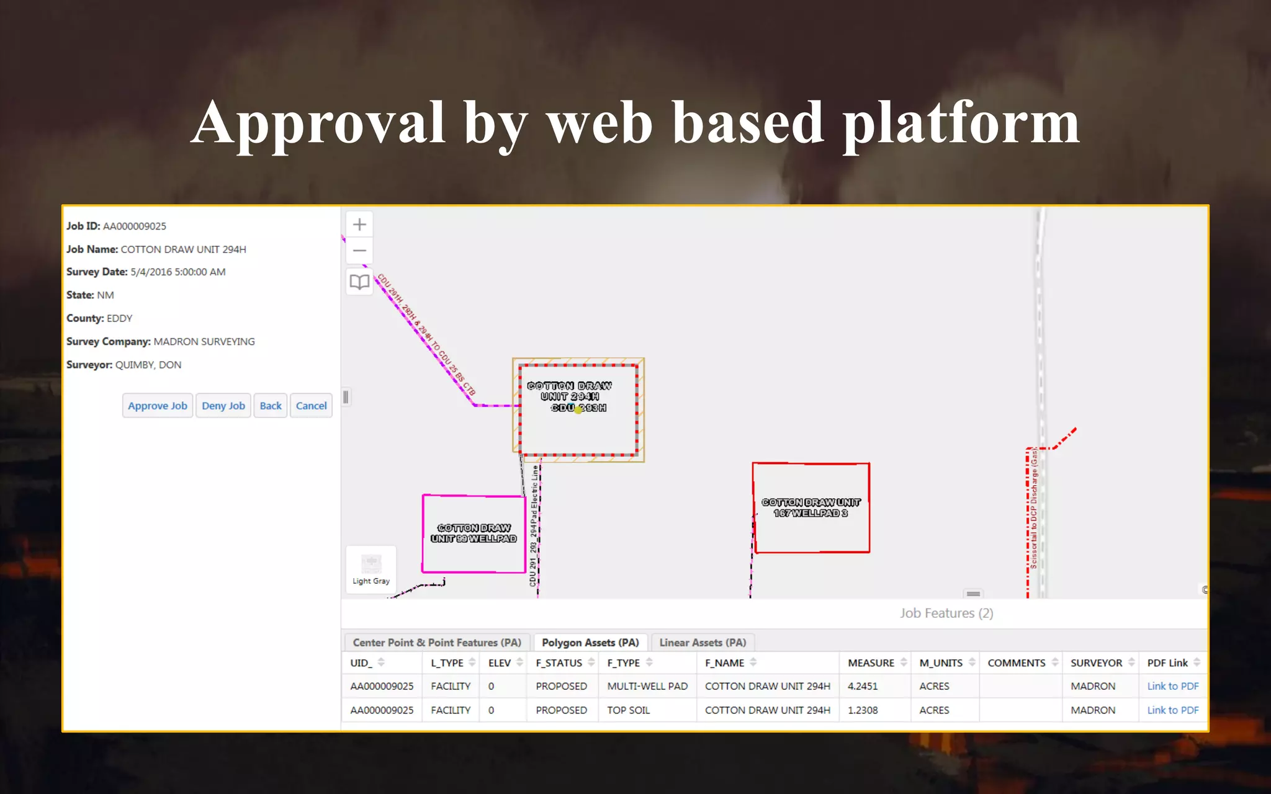1271x794 pixels.
Task: Sort by the UID_ column arrows
Action: [x=381, y=662]
